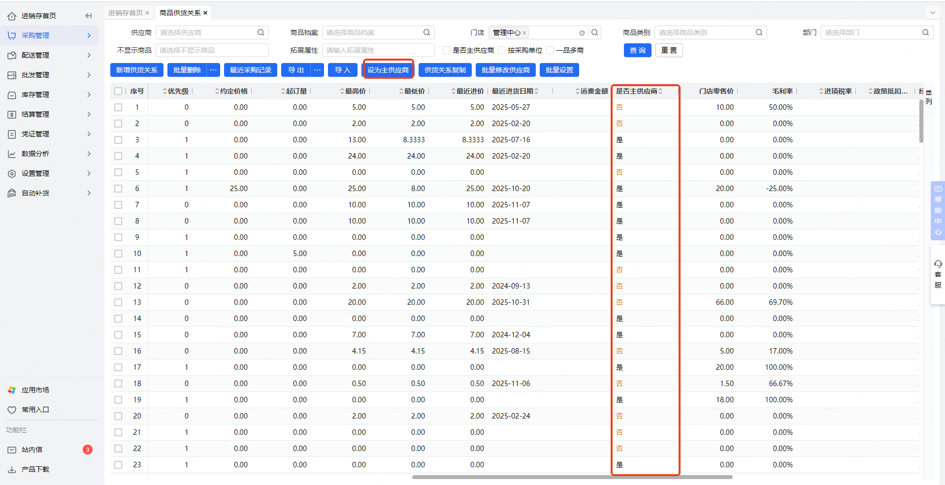Image resolution: width=945 pixels, height=485 pixels.
Task: Switch to the 进销存首页 tab
Action: (x=126, y=13)
